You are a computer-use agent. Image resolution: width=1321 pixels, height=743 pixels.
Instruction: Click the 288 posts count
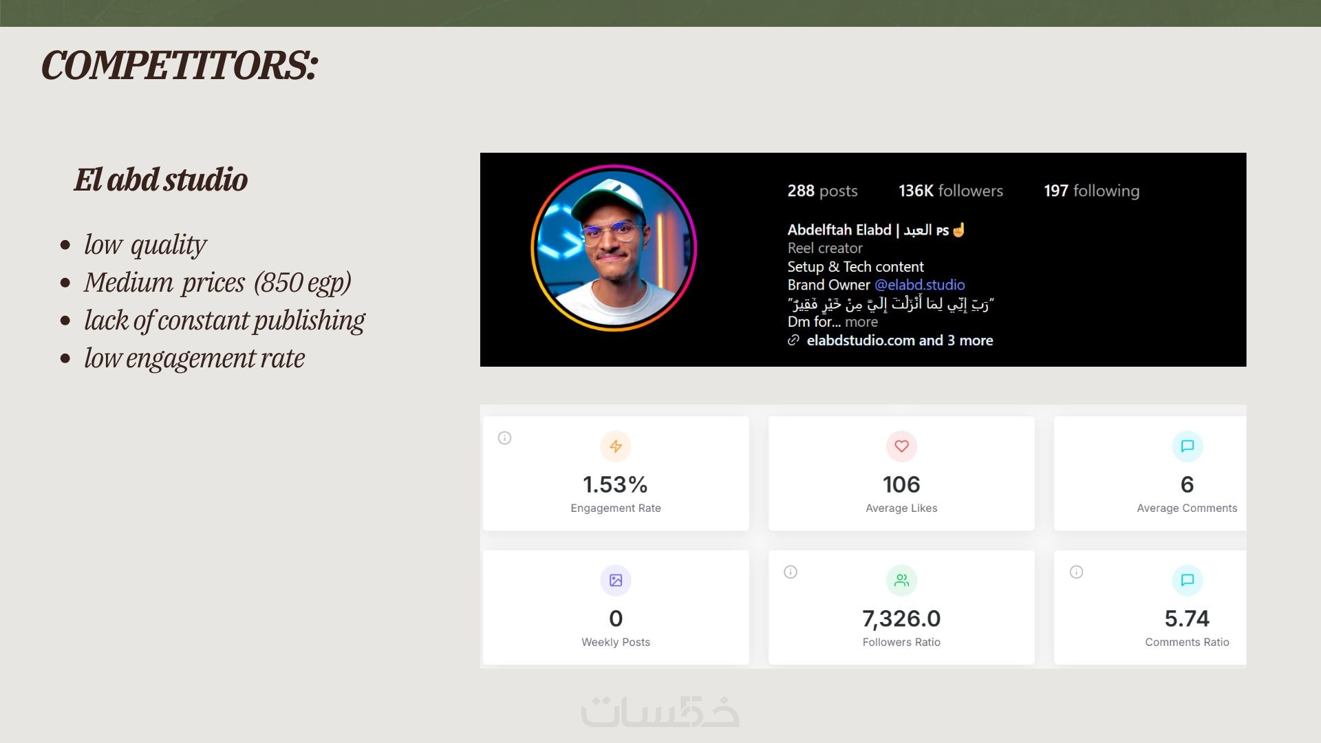[822, 191]
